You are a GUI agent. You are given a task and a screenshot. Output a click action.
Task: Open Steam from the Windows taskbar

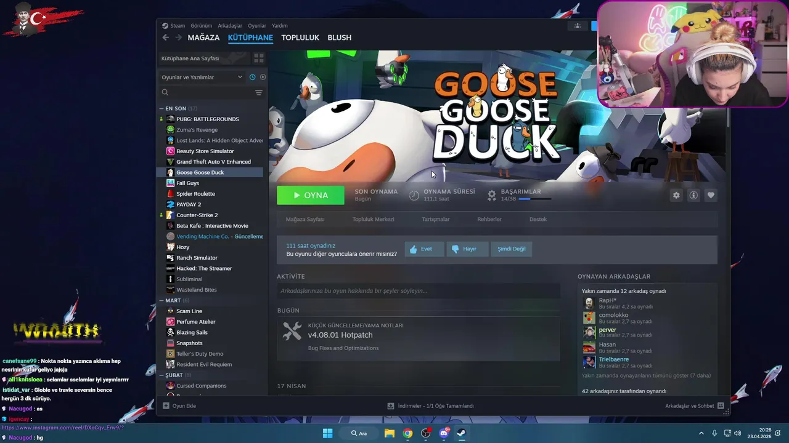(461, 433)
